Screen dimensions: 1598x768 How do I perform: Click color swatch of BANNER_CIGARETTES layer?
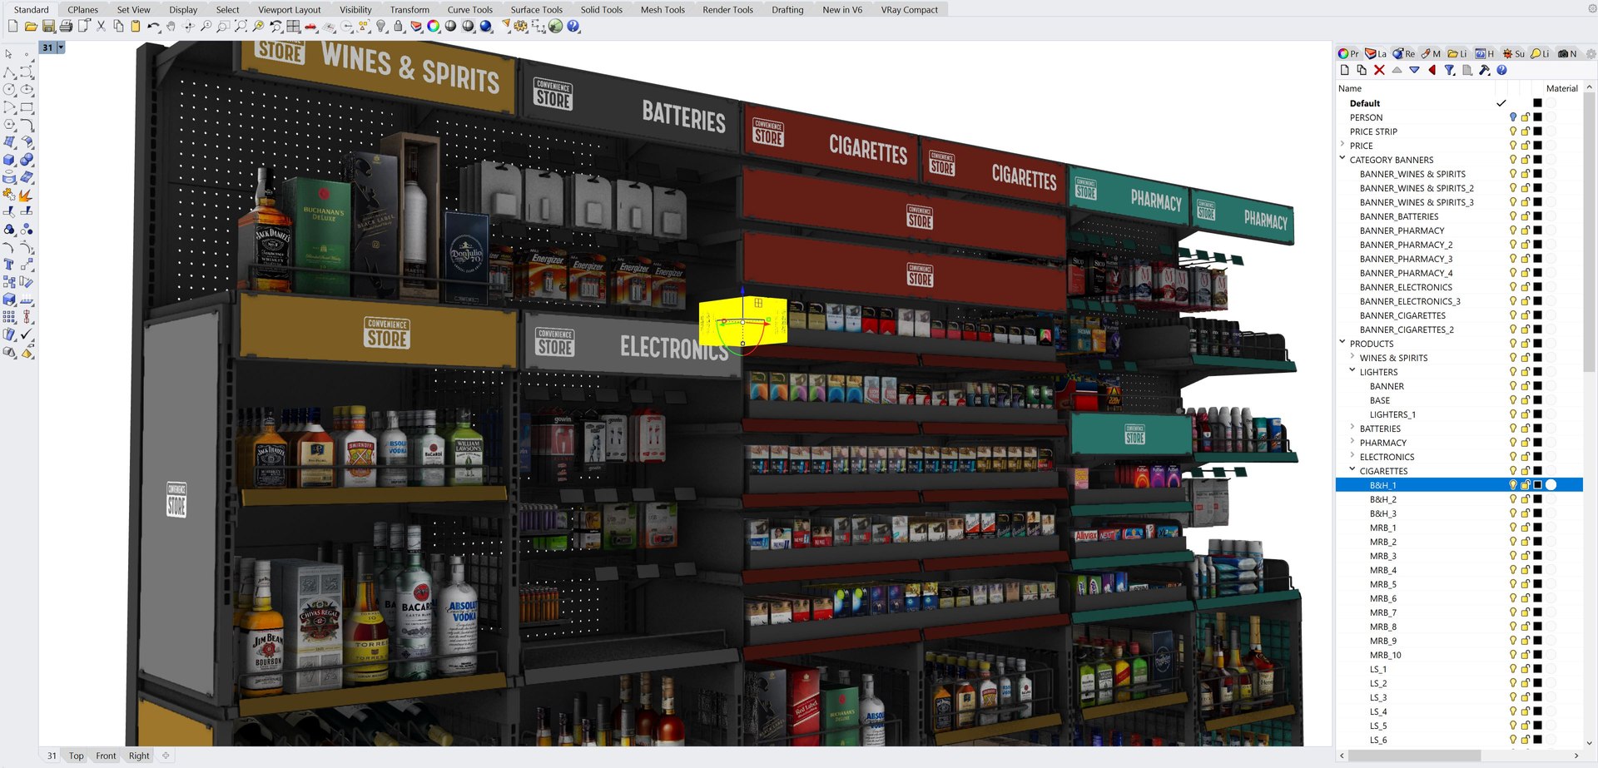[x=1537, y=315]
